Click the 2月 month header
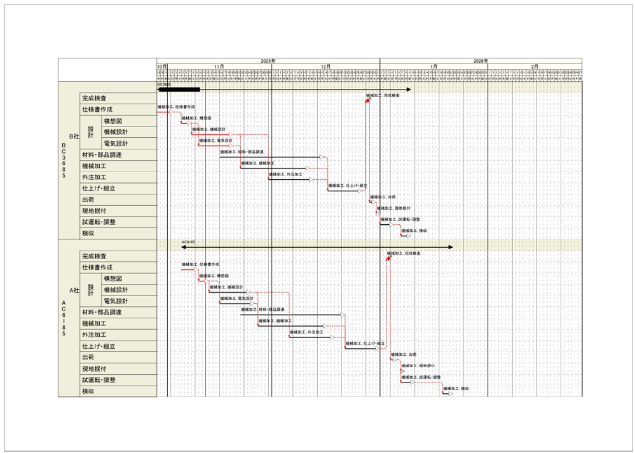The width and height of the screenshot is (635, 453). [x=535, y=66]
